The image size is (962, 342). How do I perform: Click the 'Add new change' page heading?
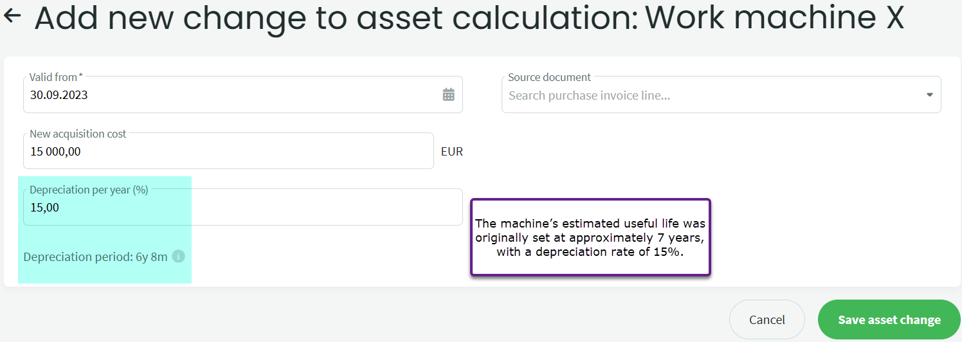tap(469, 18)
